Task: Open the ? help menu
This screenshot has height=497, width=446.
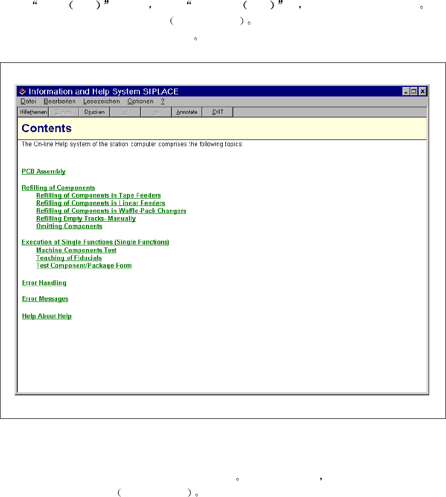Action: point(162,101)
